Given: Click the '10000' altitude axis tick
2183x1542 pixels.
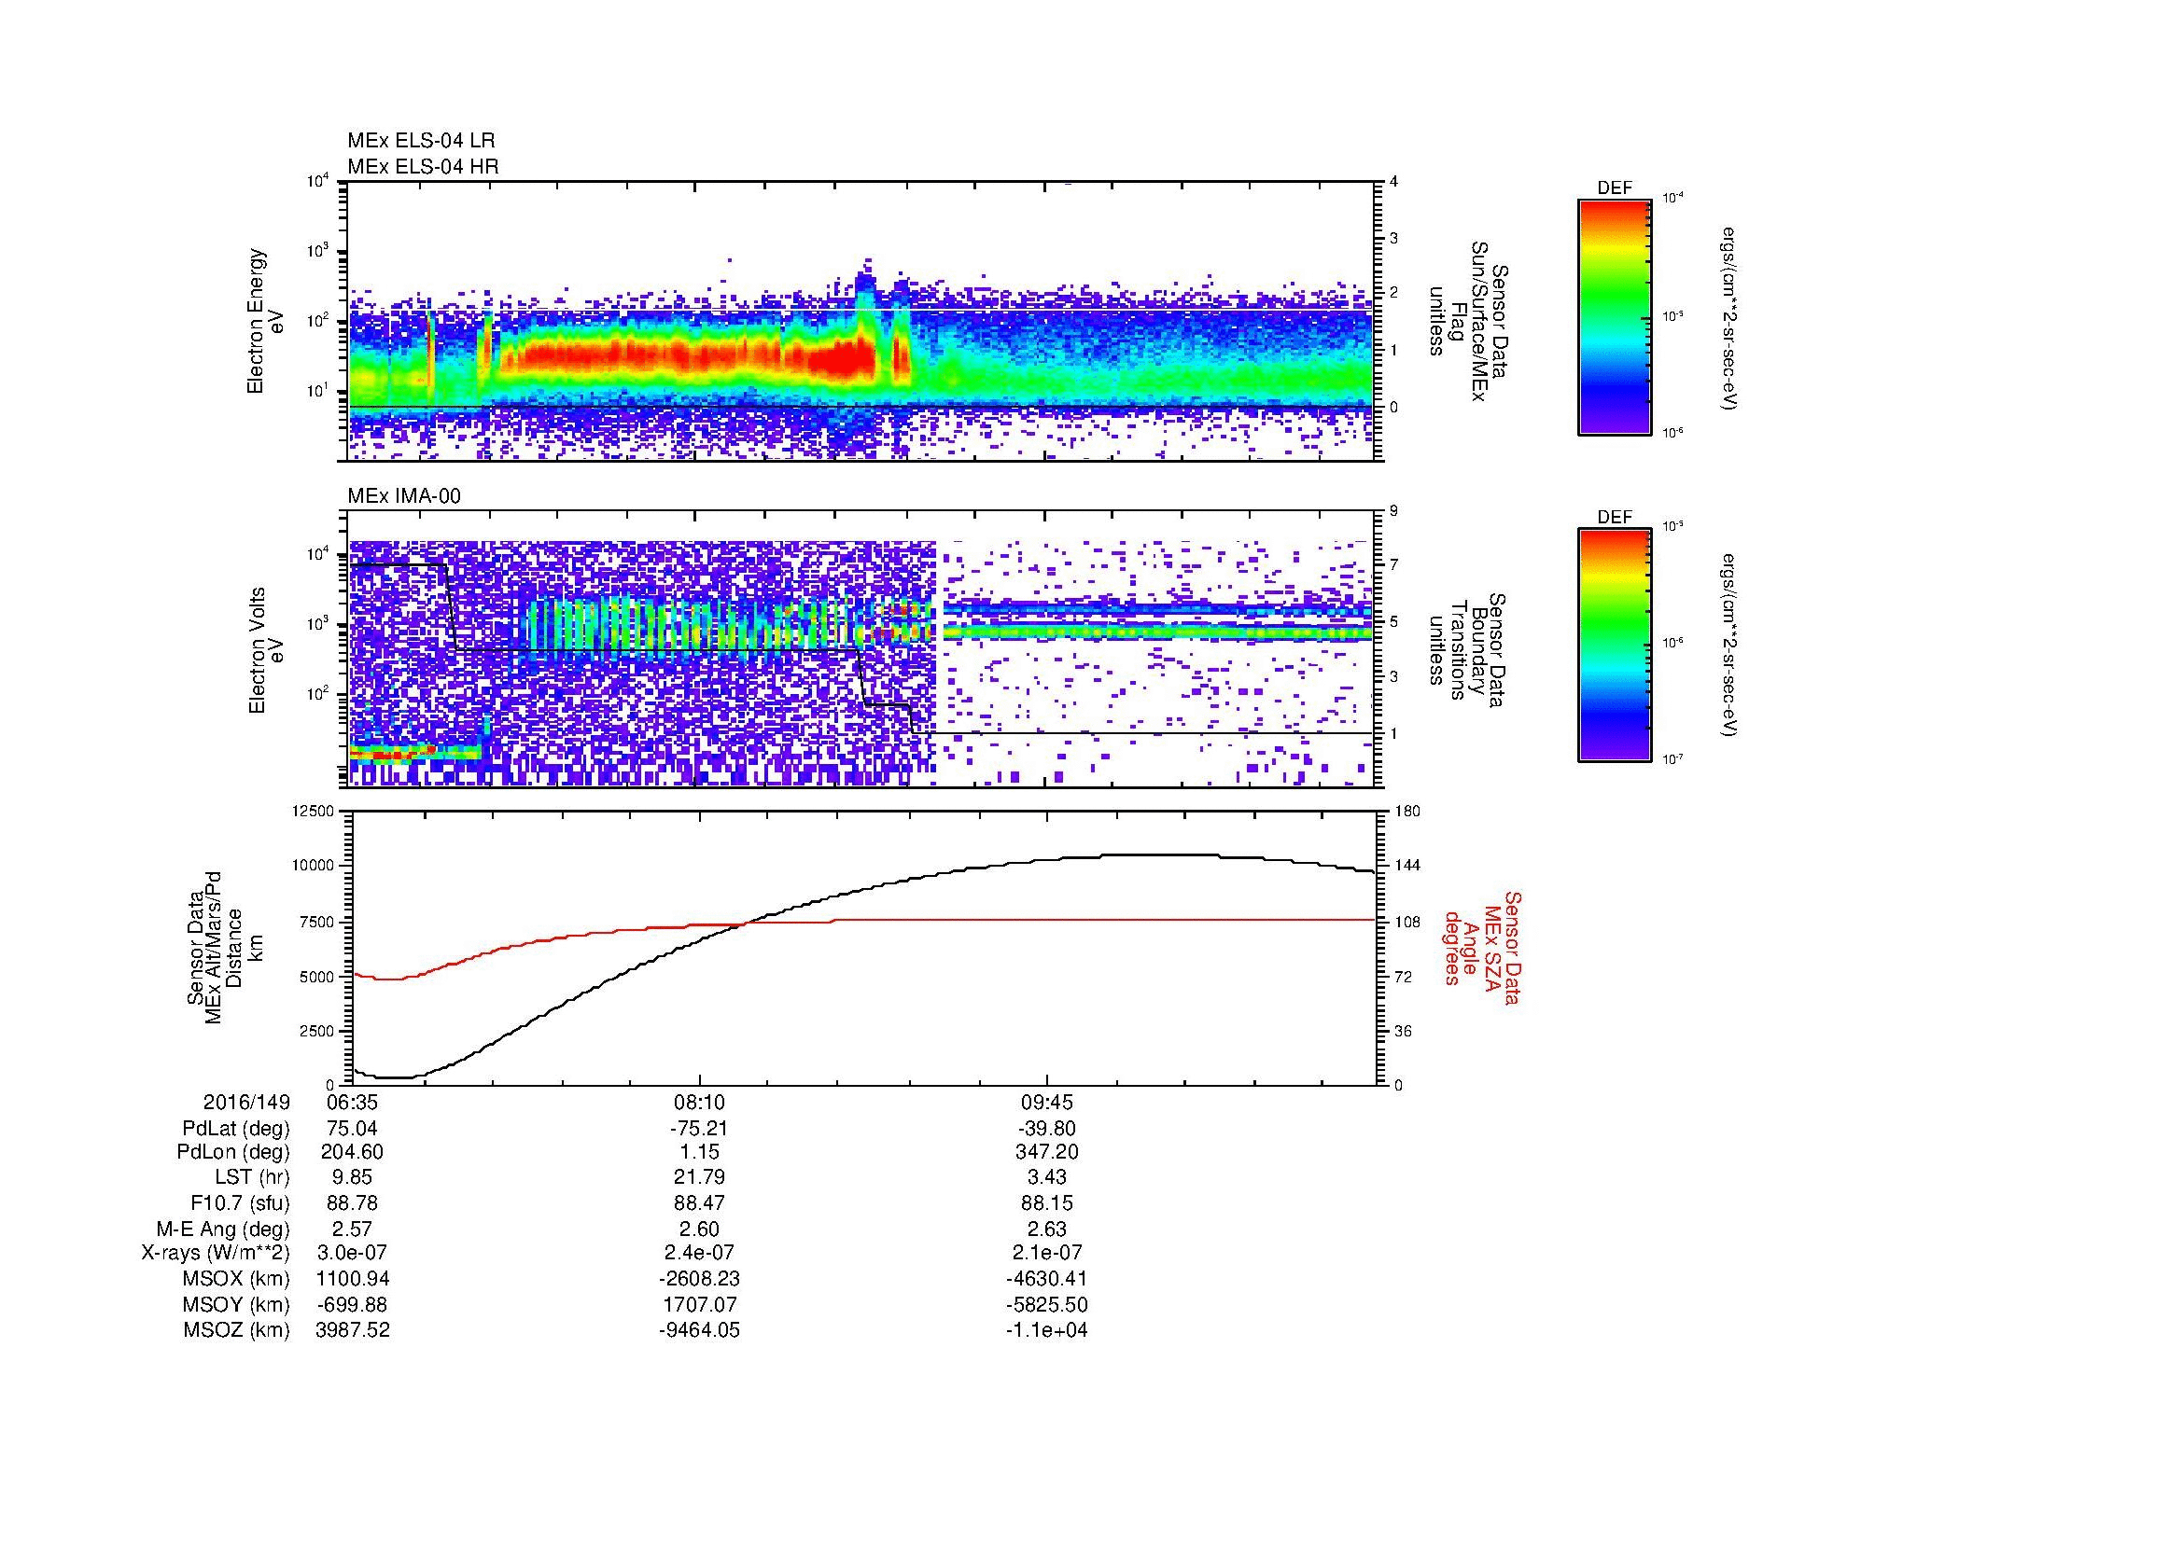Looking at the screenshot, I should point(315,866).
